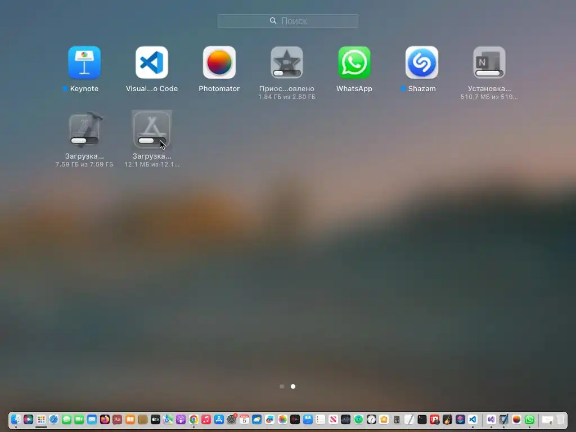Open Stocks from the Dock
Viewport: 576px width, 432px height.
click(346, 420)
